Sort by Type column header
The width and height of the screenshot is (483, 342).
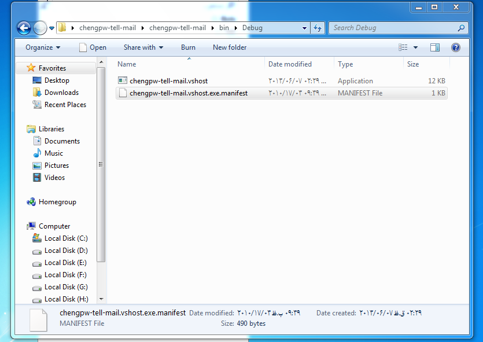(x=368, y=64)
